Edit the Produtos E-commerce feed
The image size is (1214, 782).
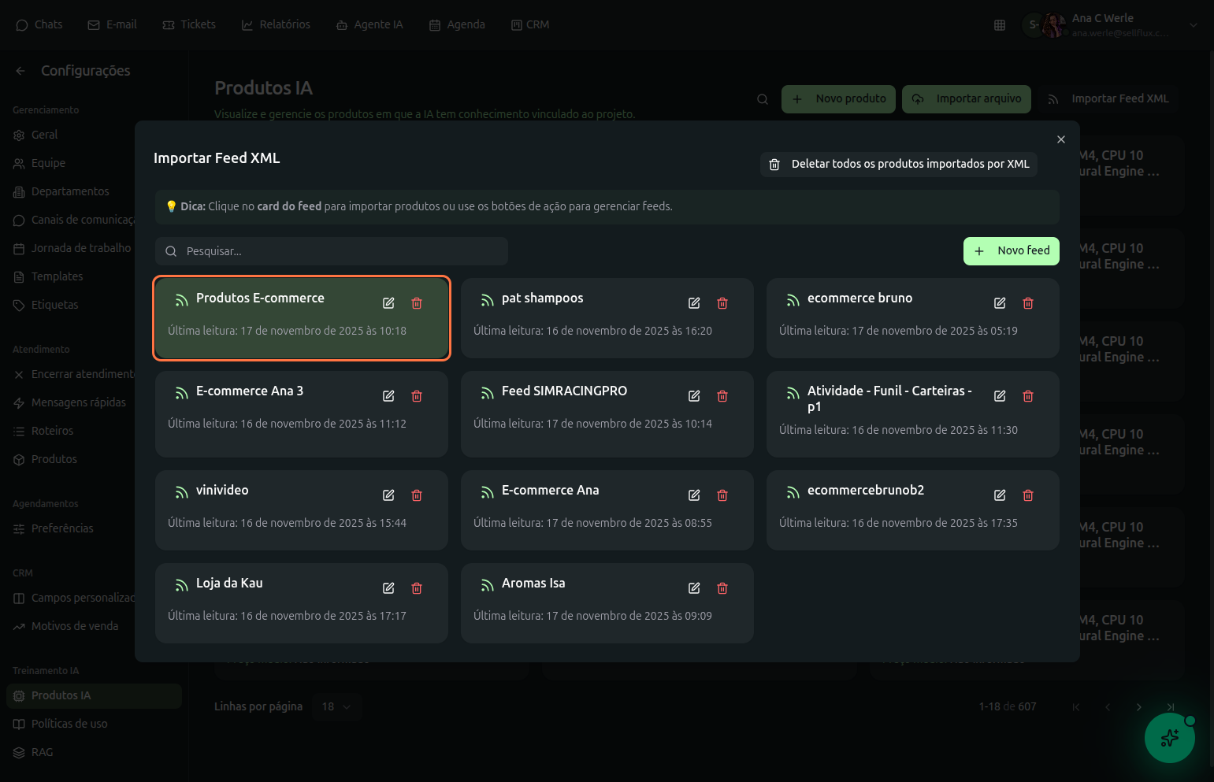pyautogui.click(x=388, y=303)
